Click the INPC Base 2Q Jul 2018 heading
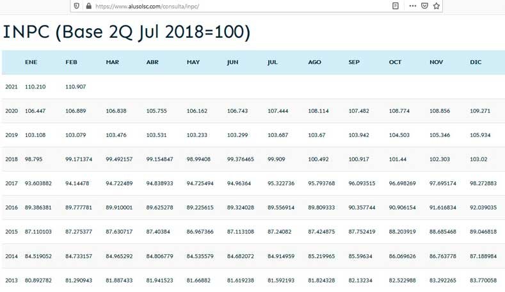Viewport: 505px width, 292px height. [127, 32]
